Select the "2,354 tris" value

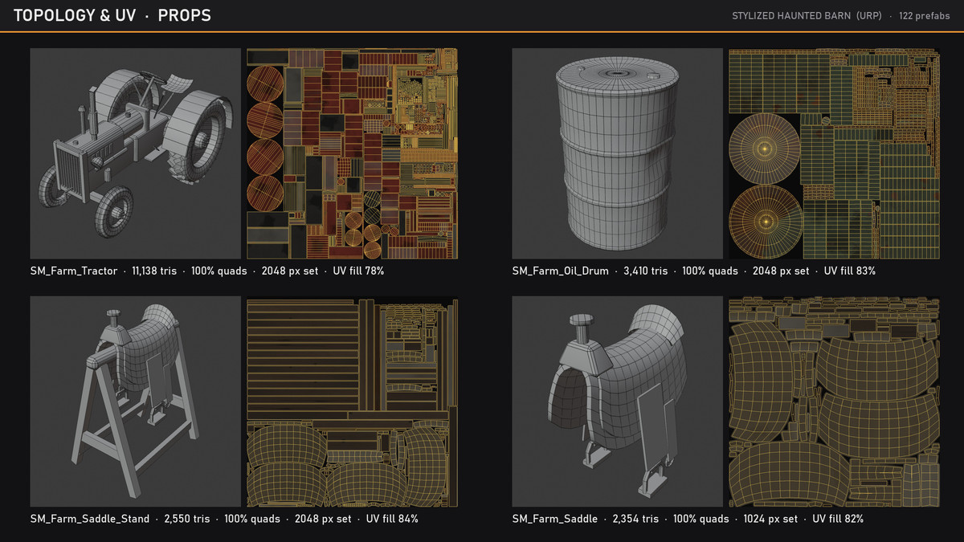coord(635,520)
